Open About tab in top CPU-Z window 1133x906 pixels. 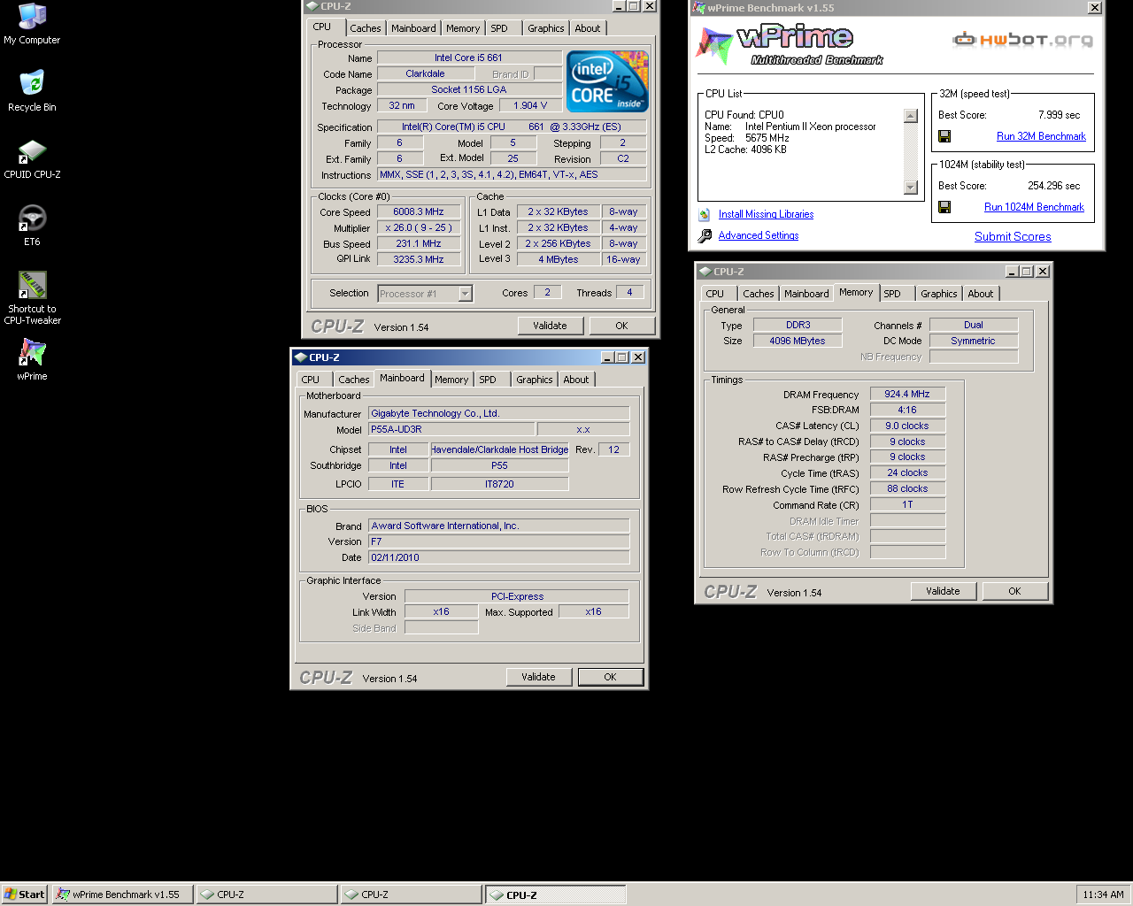588,28
